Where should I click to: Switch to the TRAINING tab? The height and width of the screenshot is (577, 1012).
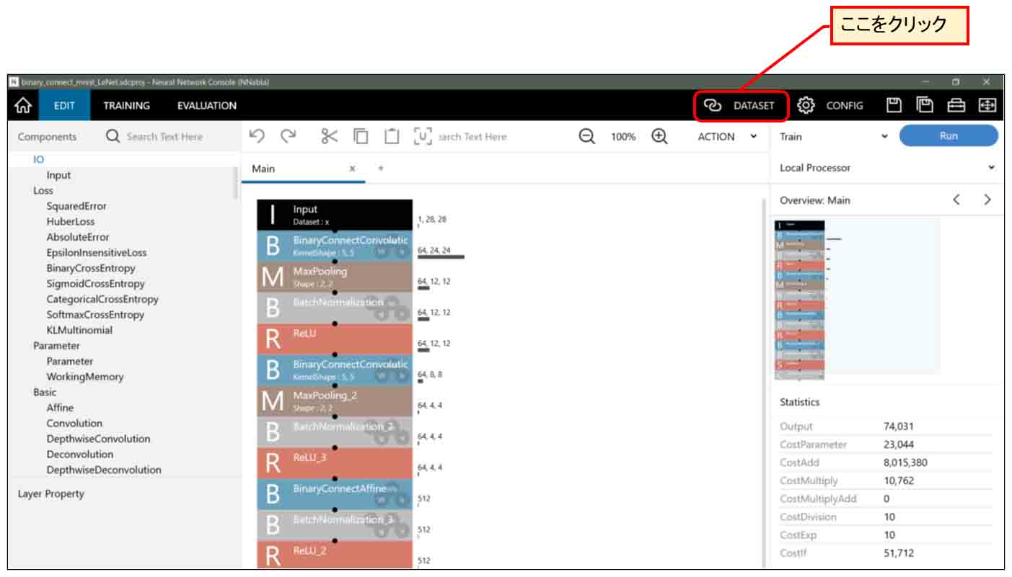point(126,106)
